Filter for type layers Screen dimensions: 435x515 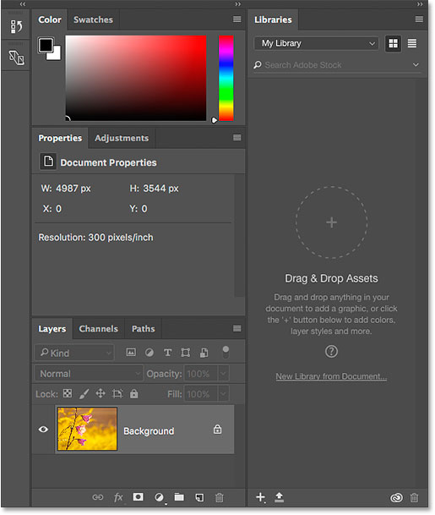pos(167,353)
